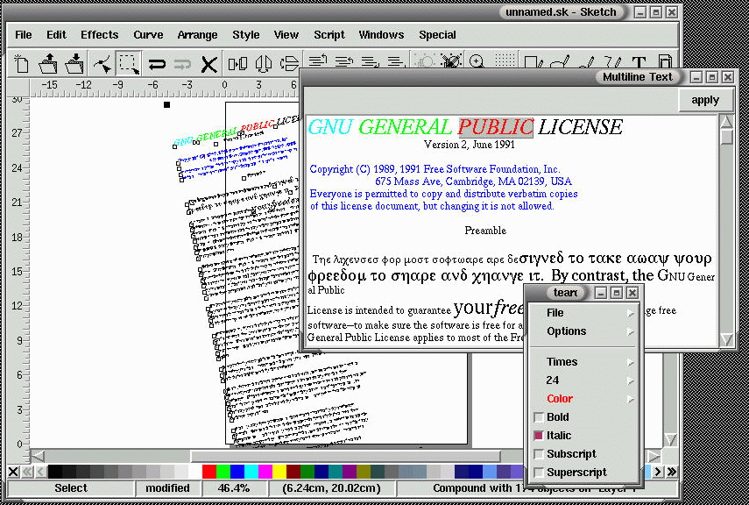Click canvas horizontal scrollbar left arrow
The image size is (749, 505).
click(x=38, y=456)
